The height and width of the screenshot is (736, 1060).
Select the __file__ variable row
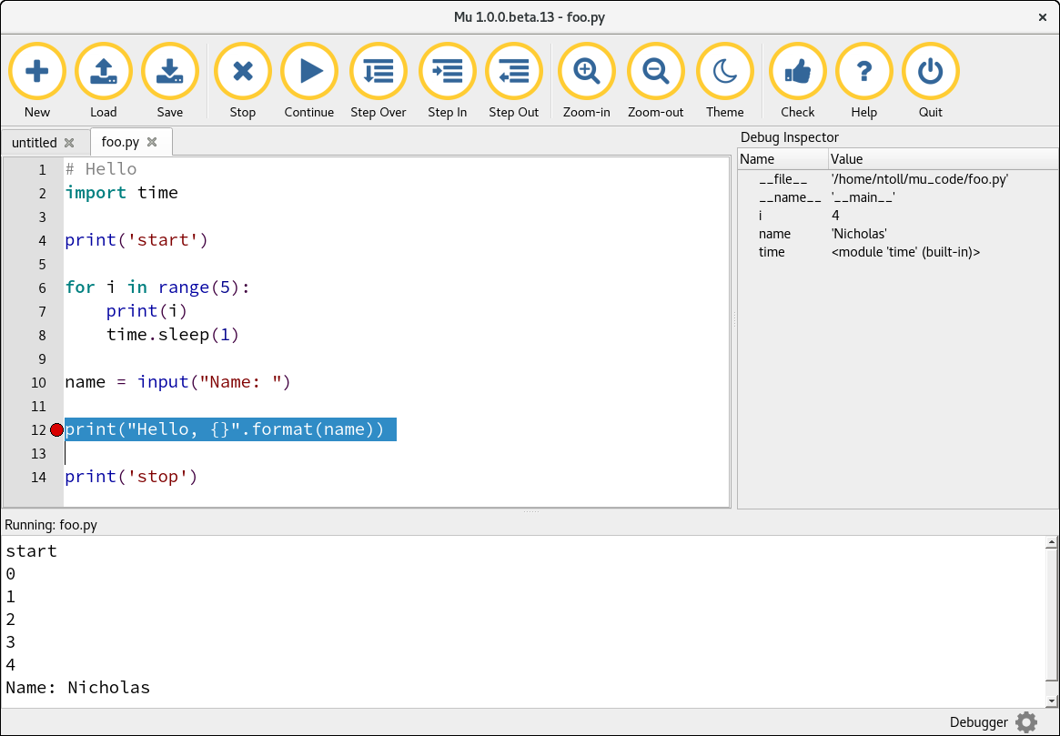[898, 179]
